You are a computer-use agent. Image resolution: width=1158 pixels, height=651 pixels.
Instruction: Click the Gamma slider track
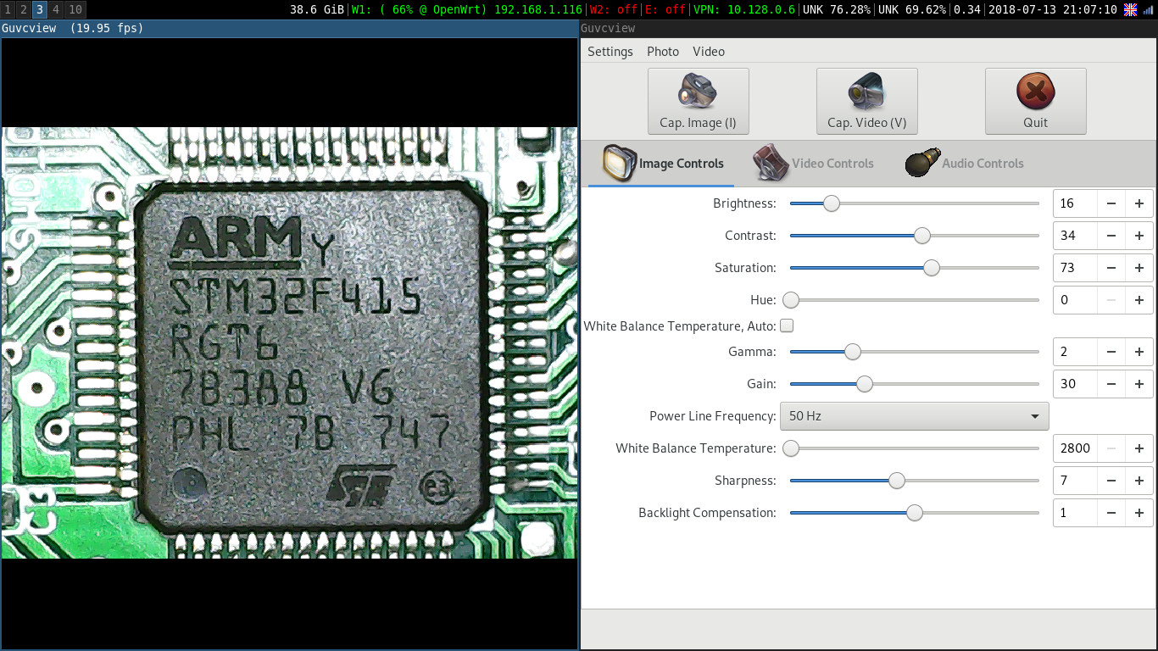(914, 352)
